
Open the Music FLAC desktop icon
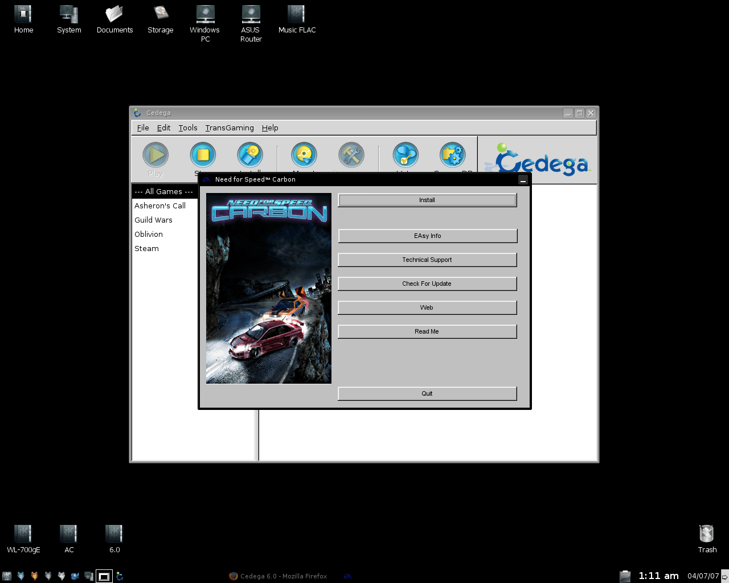297,19
